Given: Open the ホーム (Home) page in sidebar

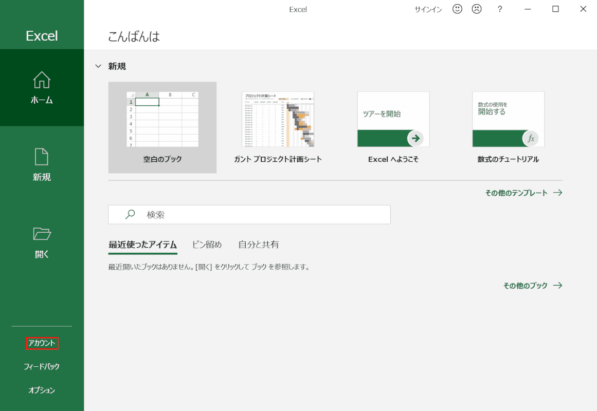Looking at the screenshot, I should 42,87.
